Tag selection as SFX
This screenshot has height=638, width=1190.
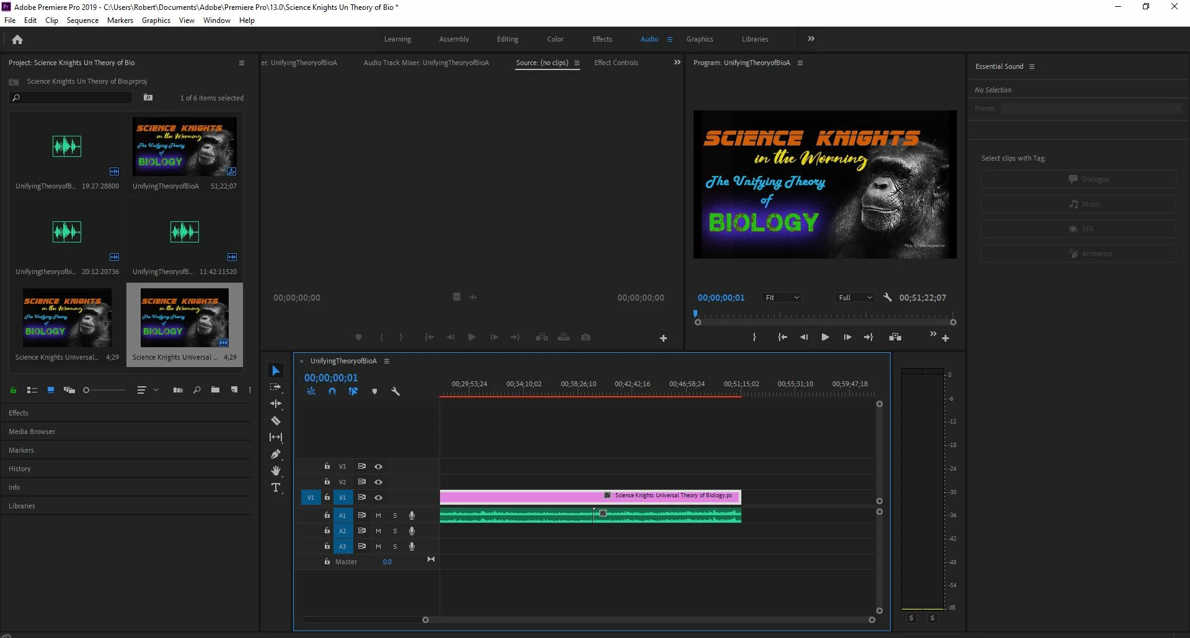[1078, 229]
